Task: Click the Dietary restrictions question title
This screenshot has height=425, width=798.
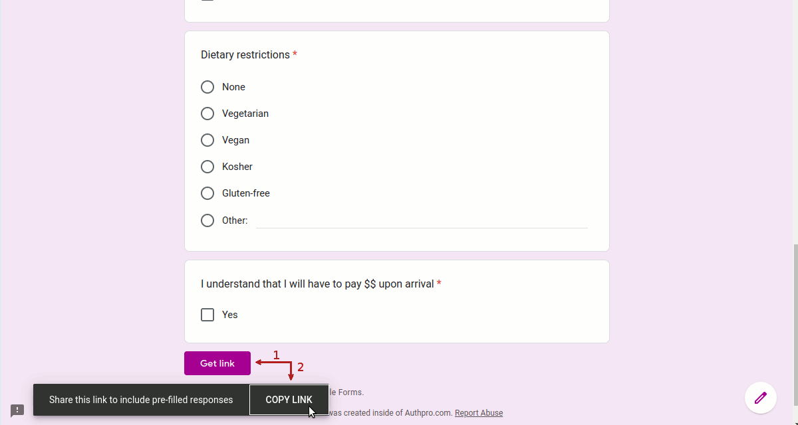Action: (x=245, y=55)
